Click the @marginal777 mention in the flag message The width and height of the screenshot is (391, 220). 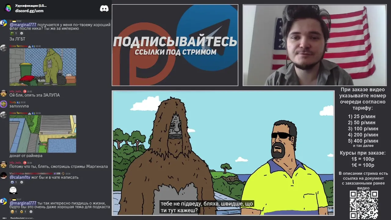pos(23,24)
